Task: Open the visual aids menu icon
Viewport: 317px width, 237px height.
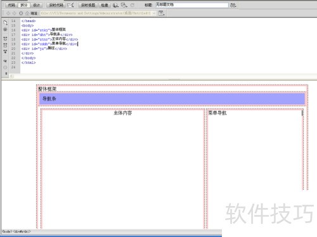Action: (124, 5)
